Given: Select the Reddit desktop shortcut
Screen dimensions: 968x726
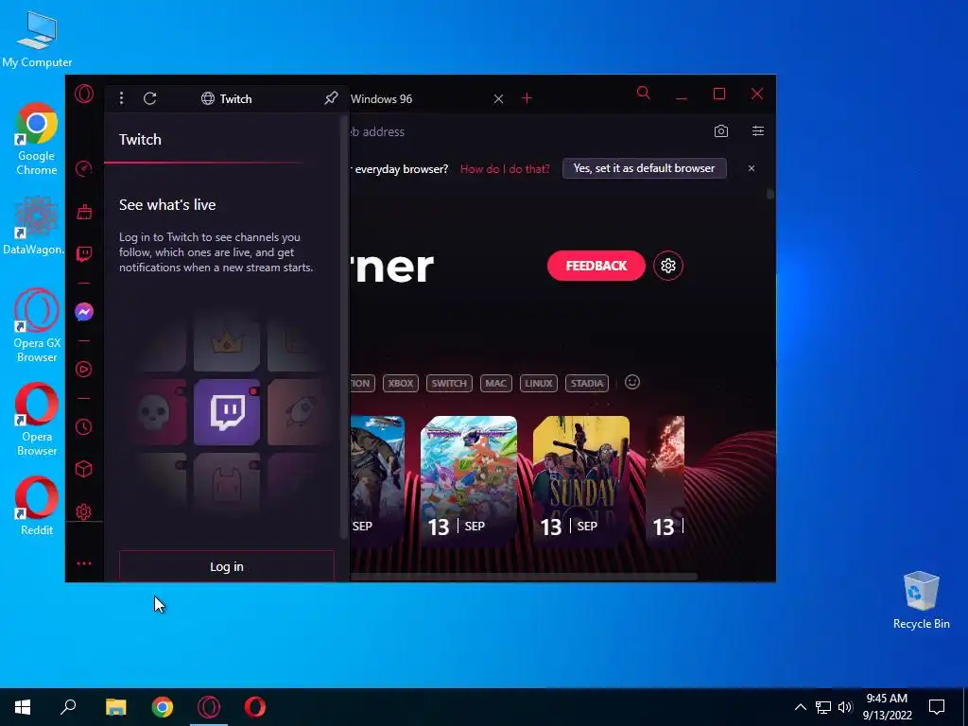Looking at the screenshot, I should tap(37, 506).
